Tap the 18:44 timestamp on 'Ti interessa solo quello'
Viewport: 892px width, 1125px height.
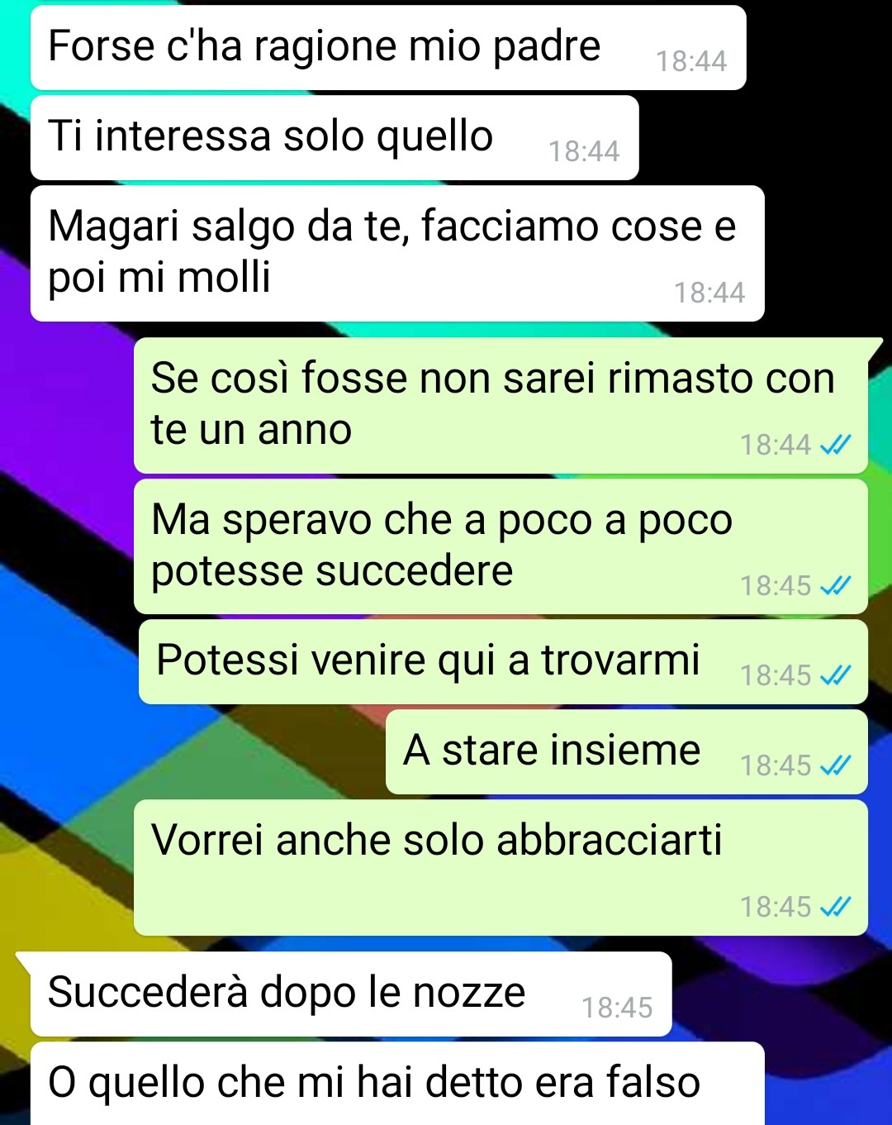click(x=584, y=152)
